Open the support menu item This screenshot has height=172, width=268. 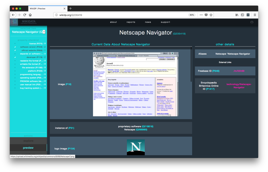(x=165, y=22)
